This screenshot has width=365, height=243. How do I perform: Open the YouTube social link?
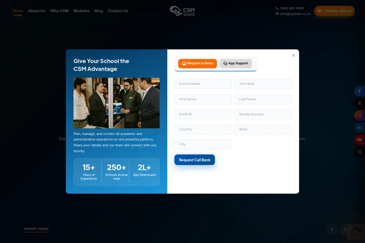(360, 140)
